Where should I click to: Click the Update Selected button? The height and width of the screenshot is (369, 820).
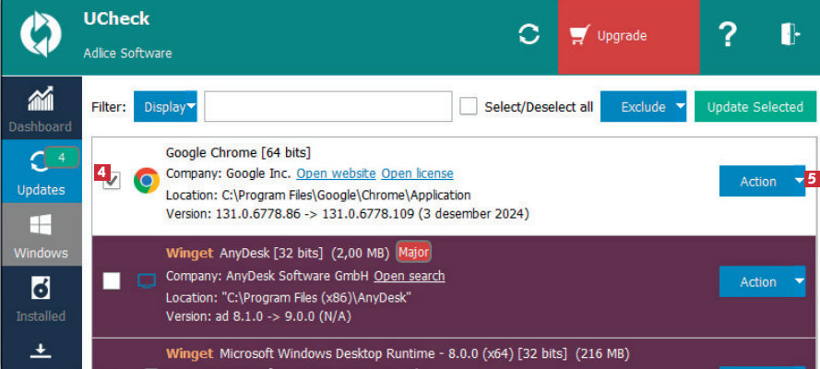755,106
